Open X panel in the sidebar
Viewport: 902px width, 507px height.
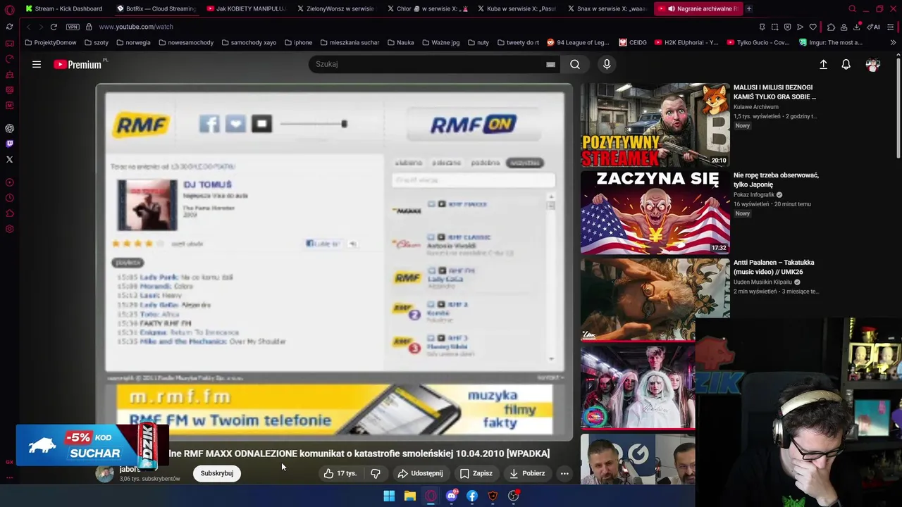click(x=9, y=159)
